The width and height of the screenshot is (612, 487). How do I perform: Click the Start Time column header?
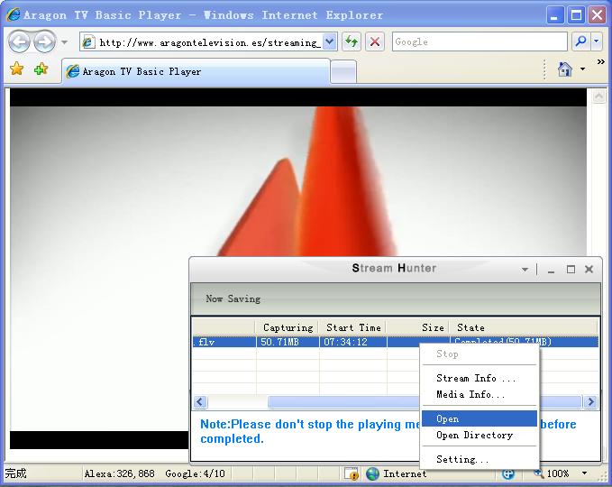[x=352, y=327]
